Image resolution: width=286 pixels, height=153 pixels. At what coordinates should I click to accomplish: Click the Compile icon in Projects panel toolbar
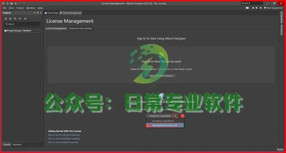(11, 19)
